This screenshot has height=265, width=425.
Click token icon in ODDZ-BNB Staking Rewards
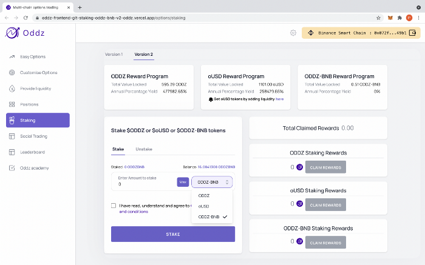299,241
